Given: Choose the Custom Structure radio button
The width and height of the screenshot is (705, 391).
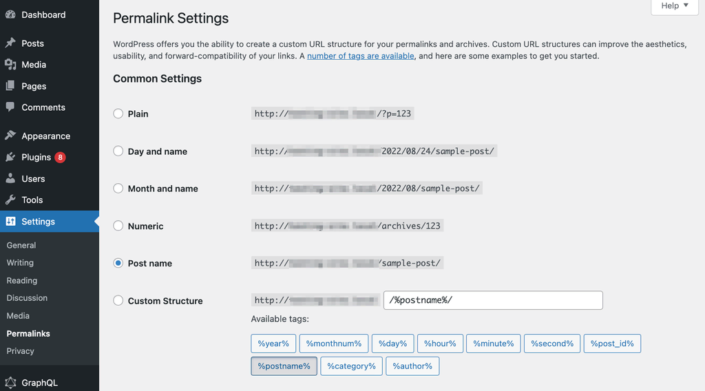Looking at the screenshot, I should (118, 300).
